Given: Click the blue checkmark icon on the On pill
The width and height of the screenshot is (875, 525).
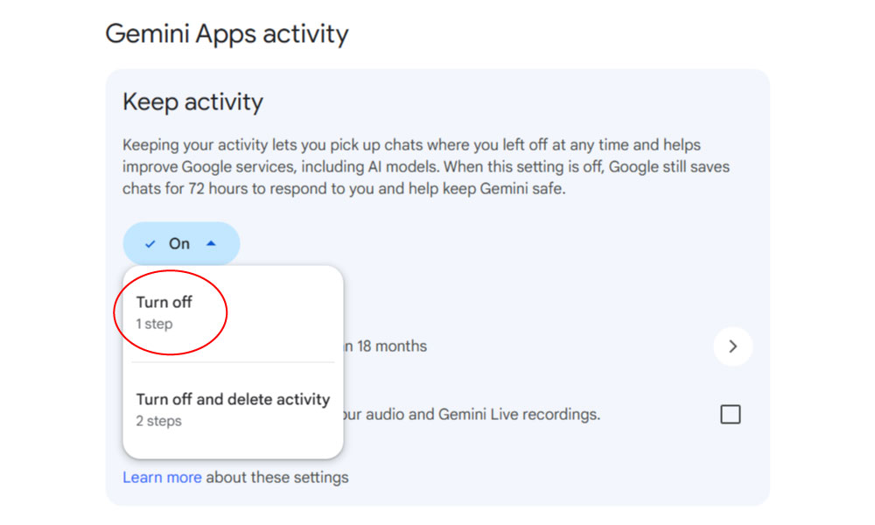Looking at the screenshot, I should [150, 243].
